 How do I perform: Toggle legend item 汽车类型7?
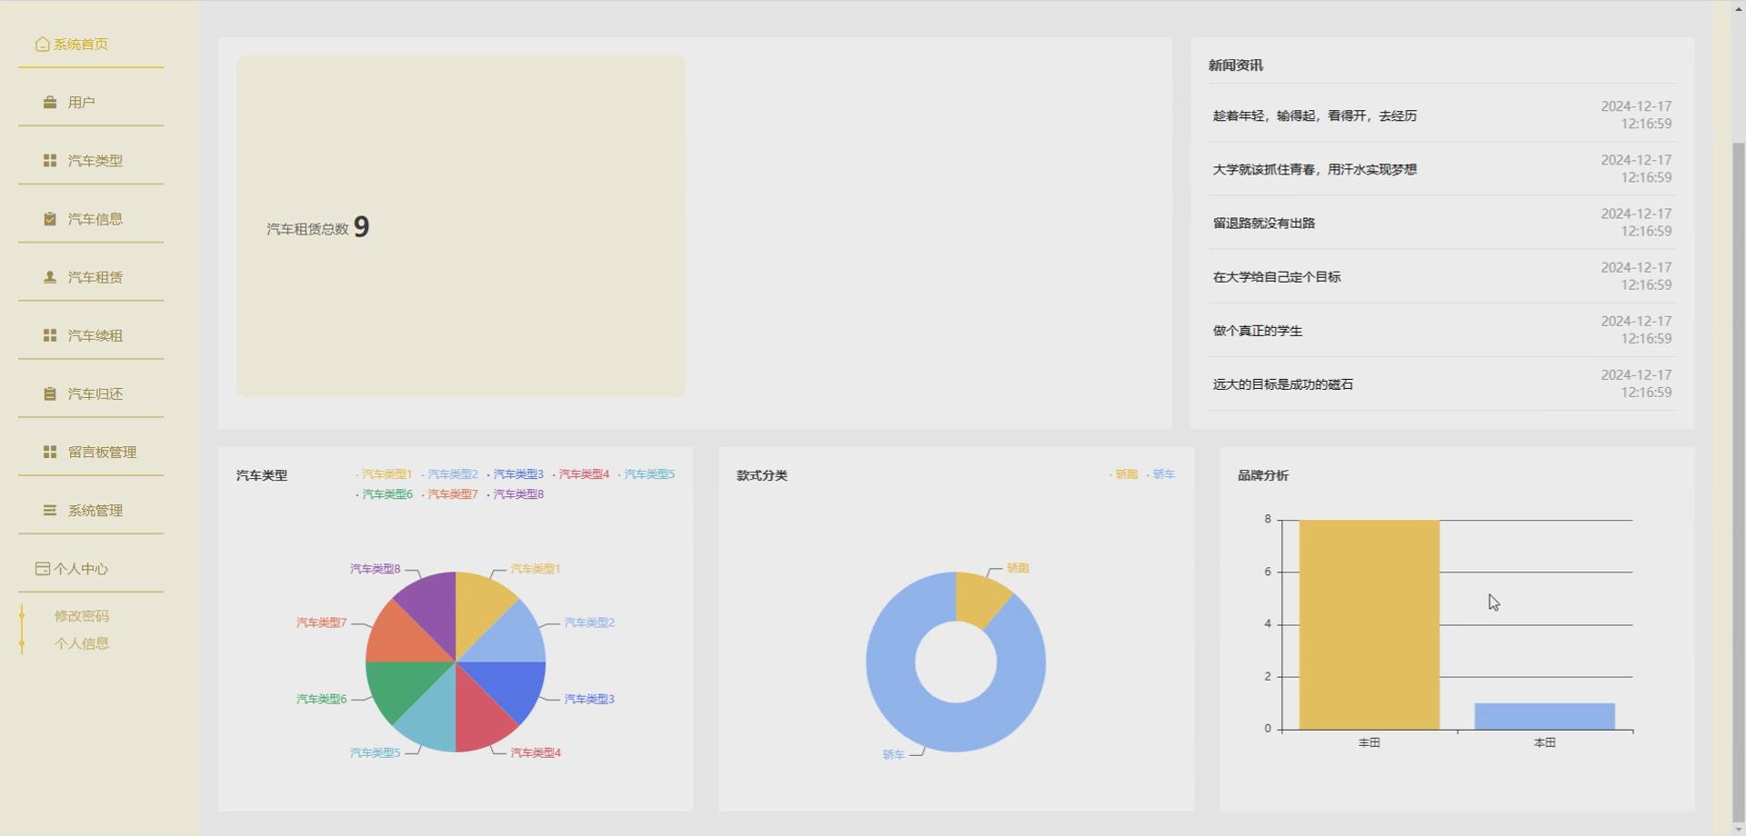pyautogui.click(x=449, y=494)
